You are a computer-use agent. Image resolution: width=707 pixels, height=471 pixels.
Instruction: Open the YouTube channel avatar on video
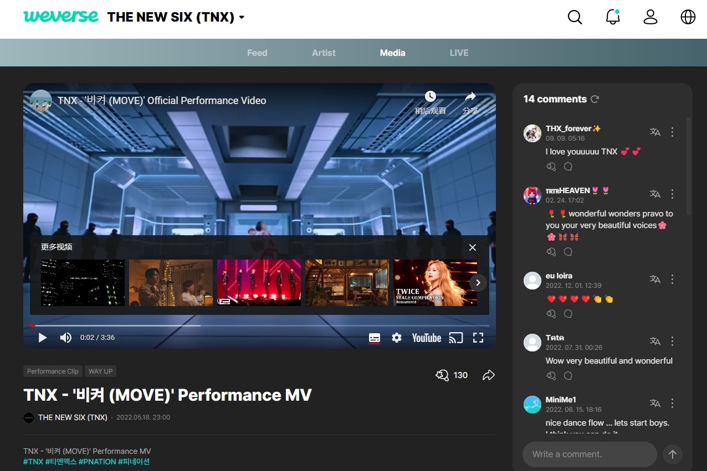point(41,101)
